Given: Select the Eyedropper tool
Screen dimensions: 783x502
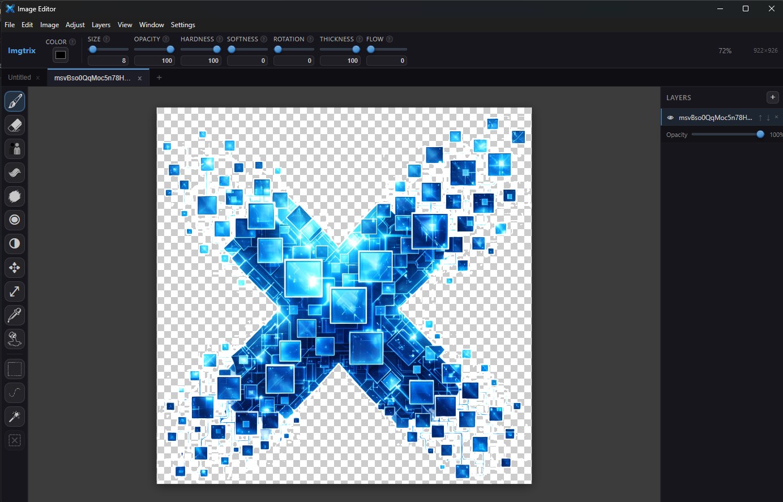Looking at the screenshot, I should point(15,315).
